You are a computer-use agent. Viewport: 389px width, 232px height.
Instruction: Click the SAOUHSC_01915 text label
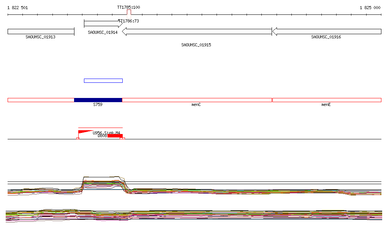click(196, 45)
